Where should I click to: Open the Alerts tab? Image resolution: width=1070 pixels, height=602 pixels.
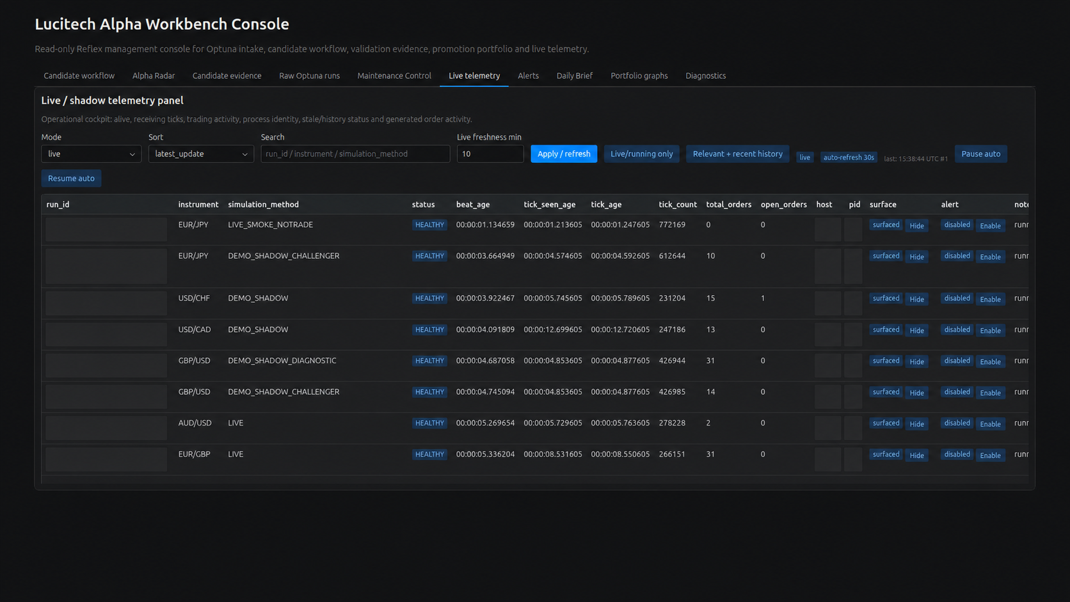(x=528, y=75)
